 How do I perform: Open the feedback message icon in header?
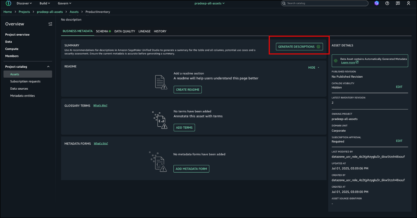[398, 3]
